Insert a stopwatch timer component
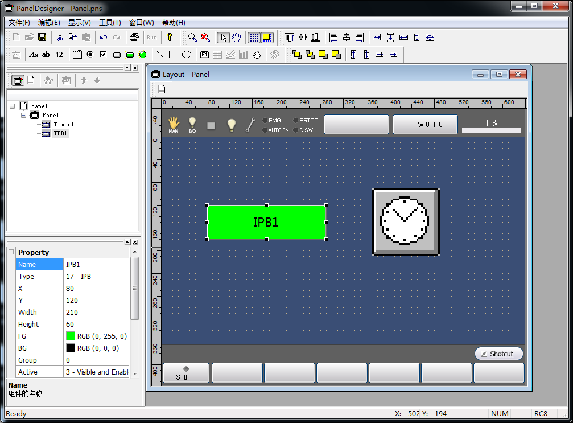This screenshot has width=573, height=423. coord(257,55)
